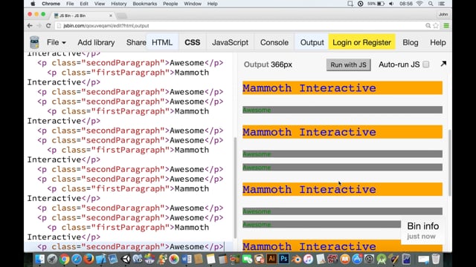Launch Safari from the dock
This screenshot has width=476, height=267.
tap(77, 259)
